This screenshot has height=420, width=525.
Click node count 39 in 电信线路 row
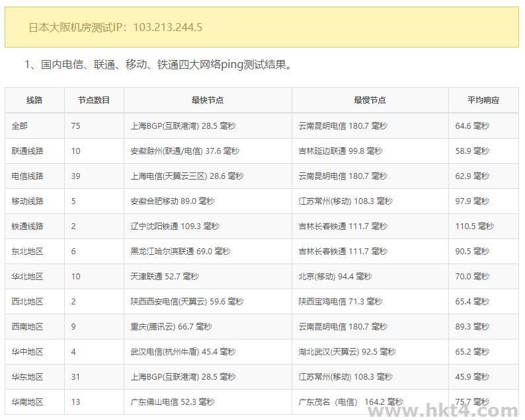click(x=75, y=176)
